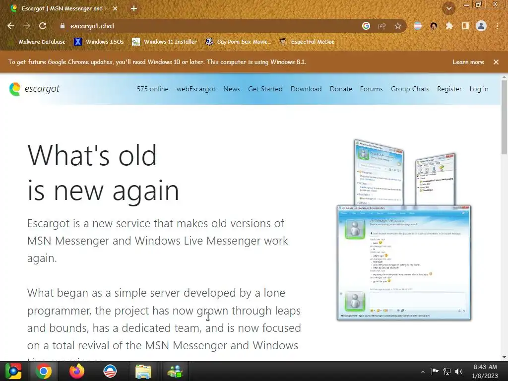The width and height of the screenshot is (508, 381).
Task: Open the Chrome three-dot menu
Action: click(x=497, y=26)
